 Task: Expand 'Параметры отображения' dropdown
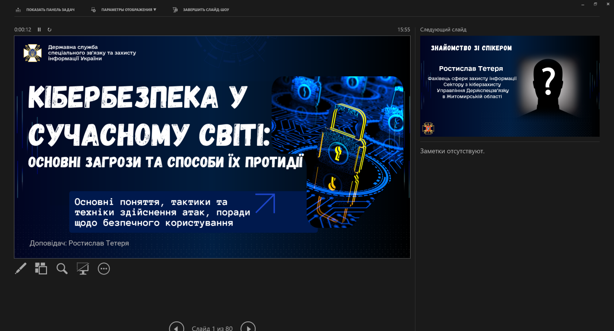[125, 10]
